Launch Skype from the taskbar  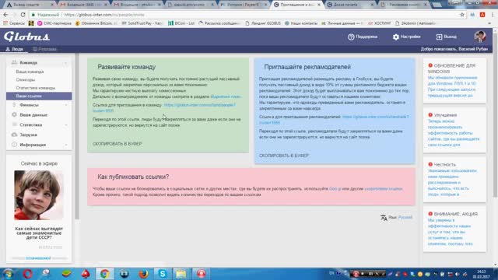pyautogui.click(x=163, y=274)
